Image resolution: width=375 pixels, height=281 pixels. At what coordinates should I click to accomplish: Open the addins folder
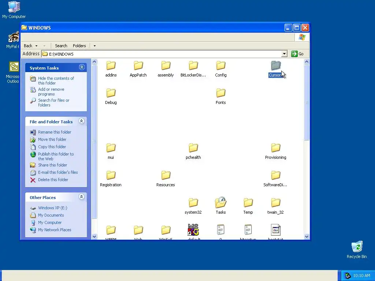[111, 69]
